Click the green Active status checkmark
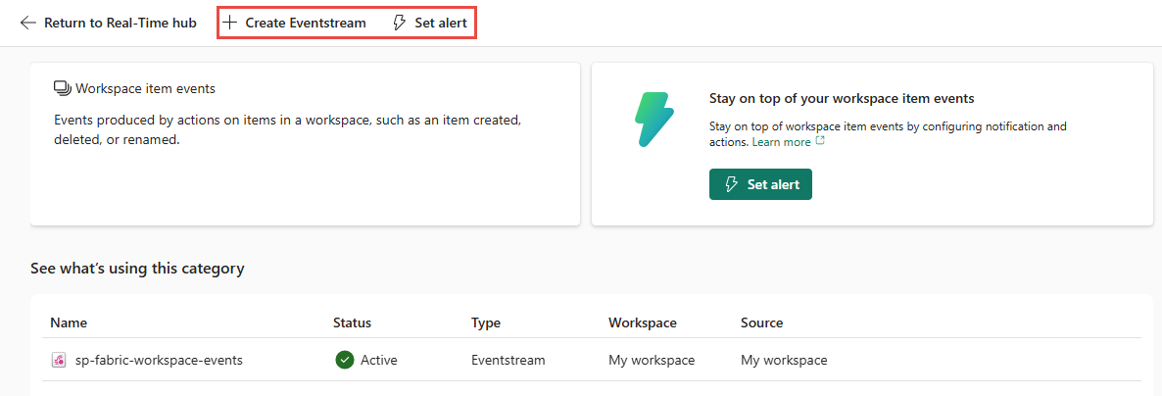The image size is (1162, 396). coord(344,360)
